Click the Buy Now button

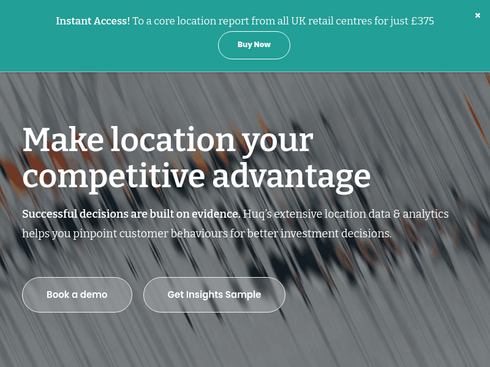click(x=254, y=45)
